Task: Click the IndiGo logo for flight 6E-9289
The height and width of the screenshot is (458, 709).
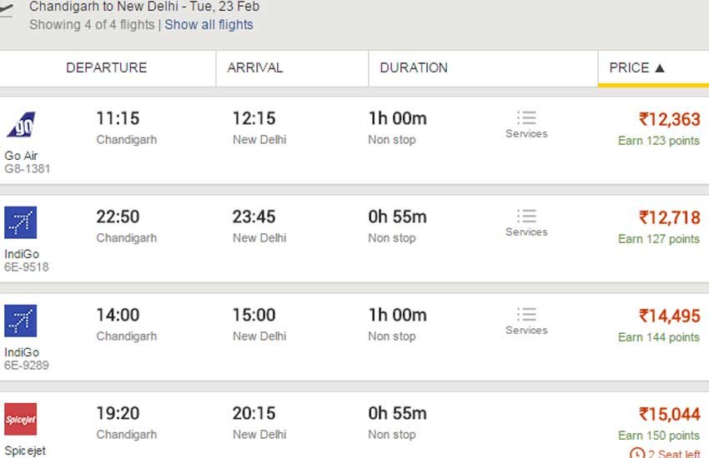Action: pos(20,321)
